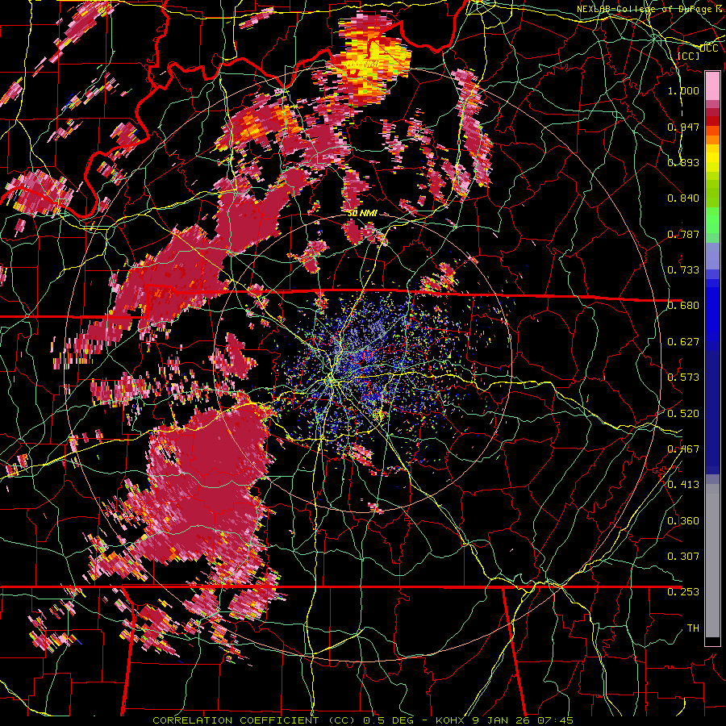726x726 pixels.
Task: Click the 0.253 scale value
Action: click(x=683, y=592)
